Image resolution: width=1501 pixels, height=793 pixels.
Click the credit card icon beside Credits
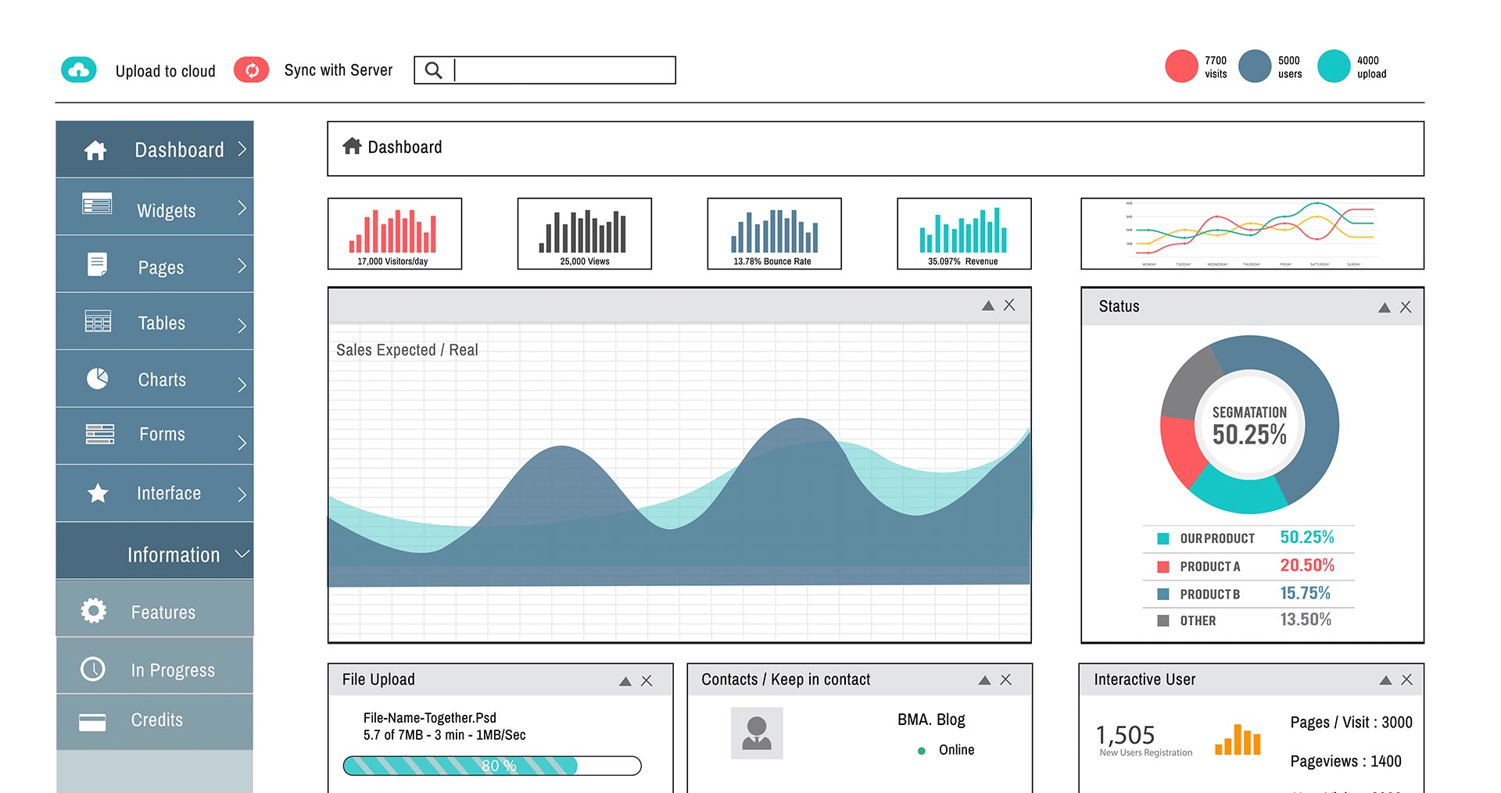click(x=92, y=722)
